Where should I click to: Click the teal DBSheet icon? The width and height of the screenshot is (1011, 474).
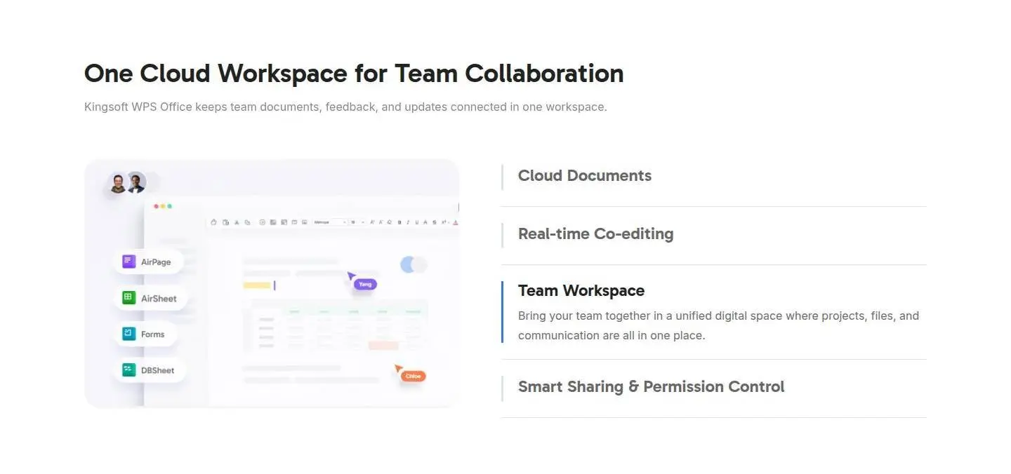point(128,370)
